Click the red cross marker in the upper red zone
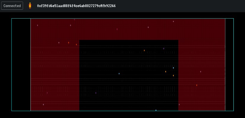 pyautogui.click(x=117, y=29)
